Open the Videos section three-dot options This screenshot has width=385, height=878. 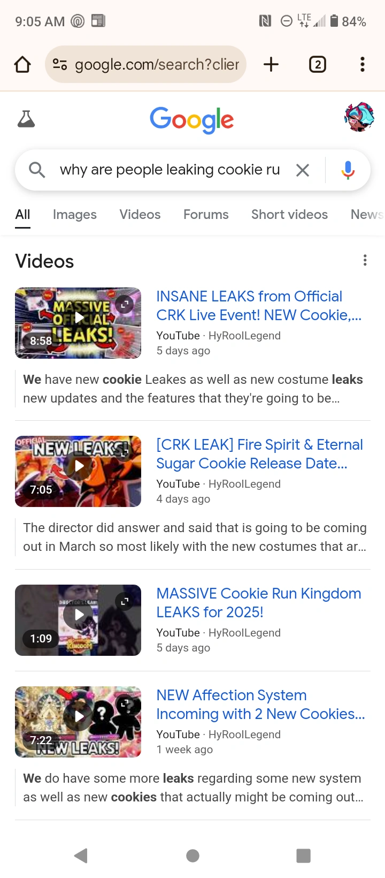[x=365, y=261]
